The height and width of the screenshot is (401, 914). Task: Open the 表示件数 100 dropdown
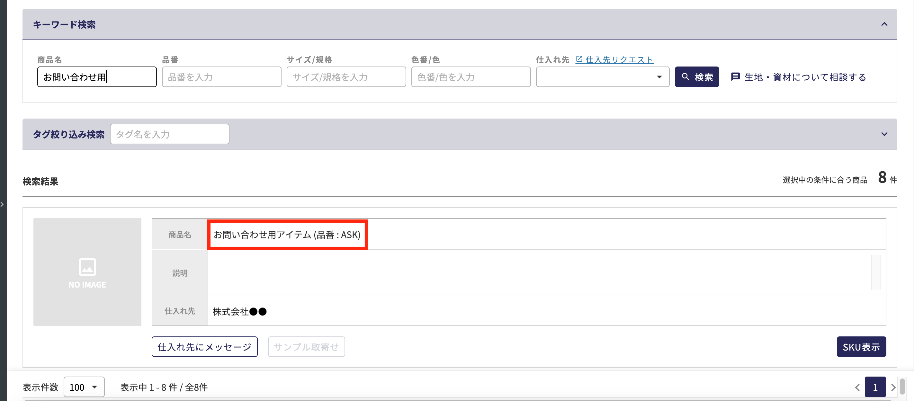(84, 387)
